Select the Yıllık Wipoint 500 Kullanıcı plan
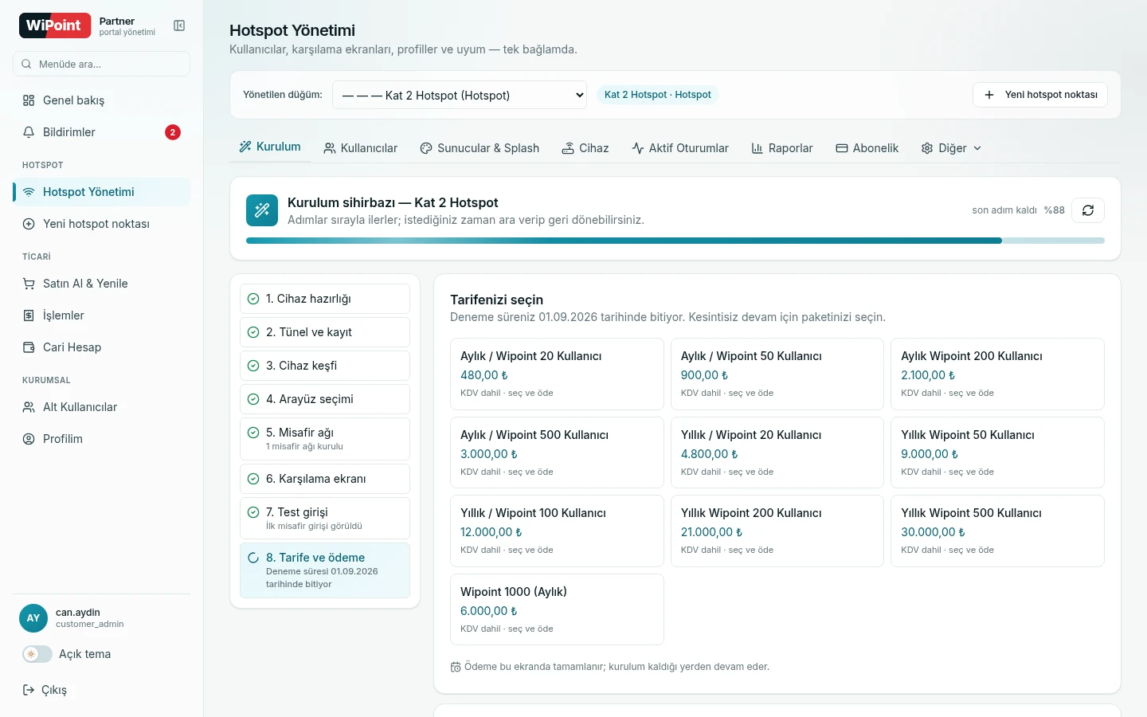 tap(997, 531)
